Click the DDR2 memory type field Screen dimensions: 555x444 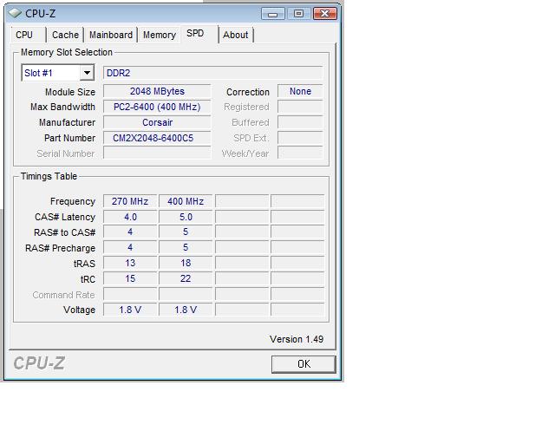pyautogui.click(x=212, y=73)
